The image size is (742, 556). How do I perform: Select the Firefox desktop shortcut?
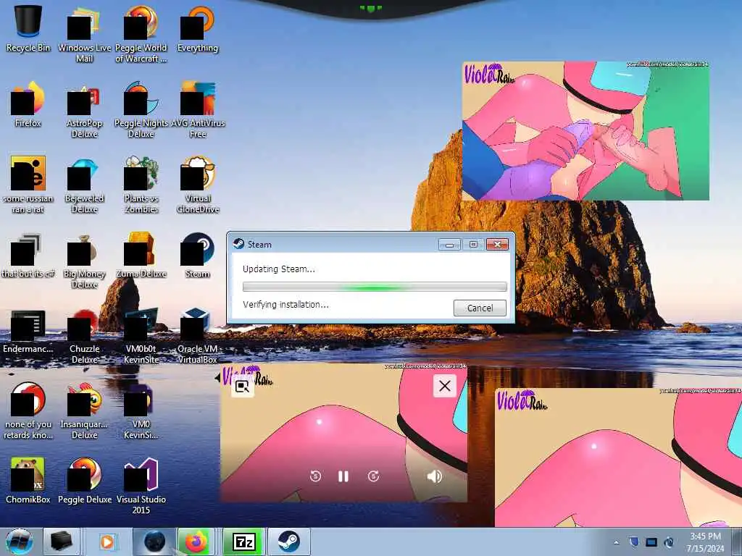click(x=28, y=104)
